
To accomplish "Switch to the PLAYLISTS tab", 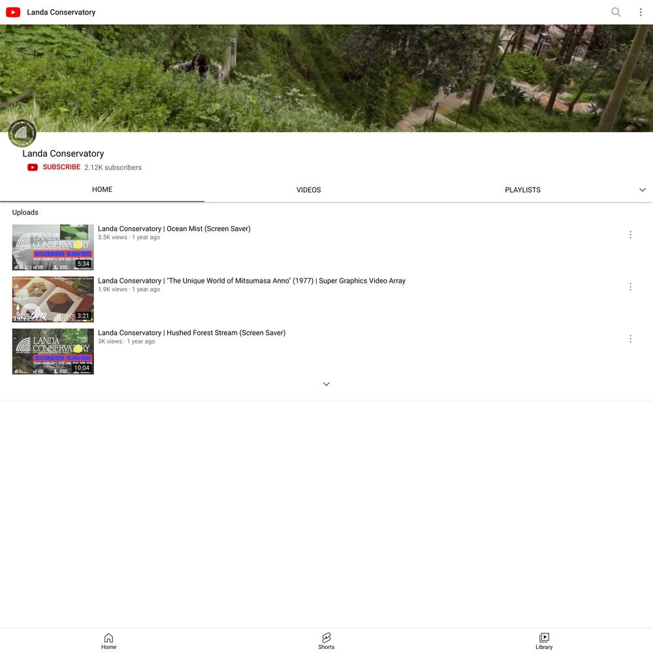I will click(x=522, y=190).
